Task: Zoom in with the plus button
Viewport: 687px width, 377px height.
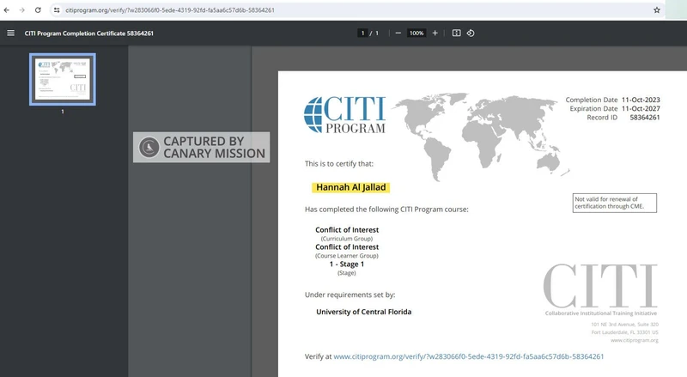Action: coord(435,33)
